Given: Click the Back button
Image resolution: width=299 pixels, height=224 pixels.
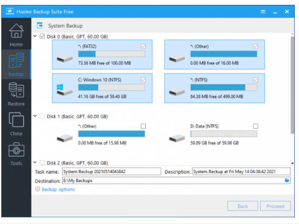Looking at the screenshot, I should click(242, 206).
